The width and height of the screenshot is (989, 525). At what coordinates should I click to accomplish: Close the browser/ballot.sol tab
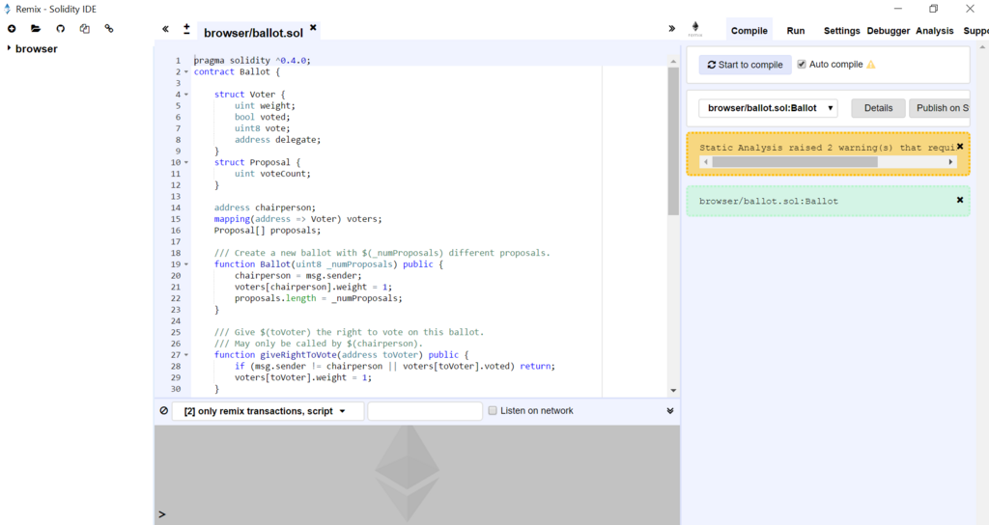click(313, 28)
